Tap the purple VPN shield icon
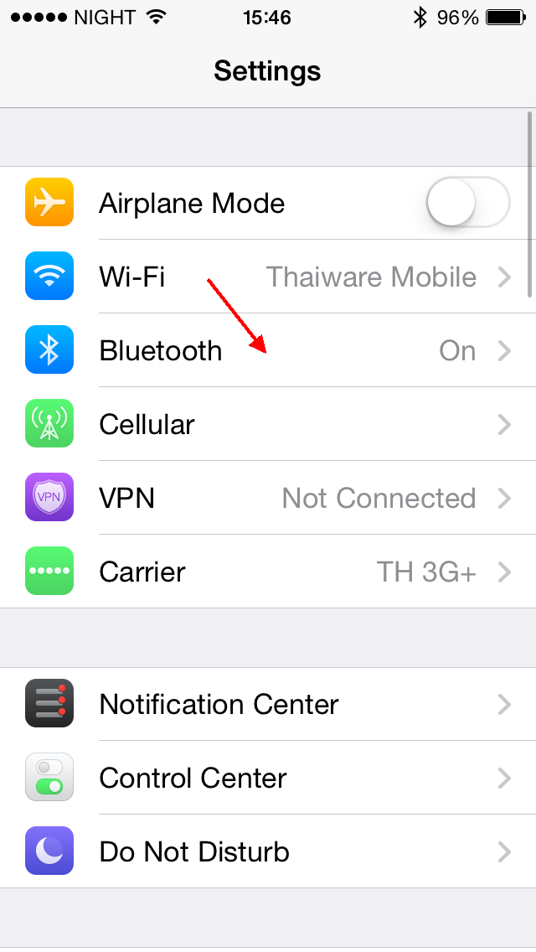 tap(49, 497)
